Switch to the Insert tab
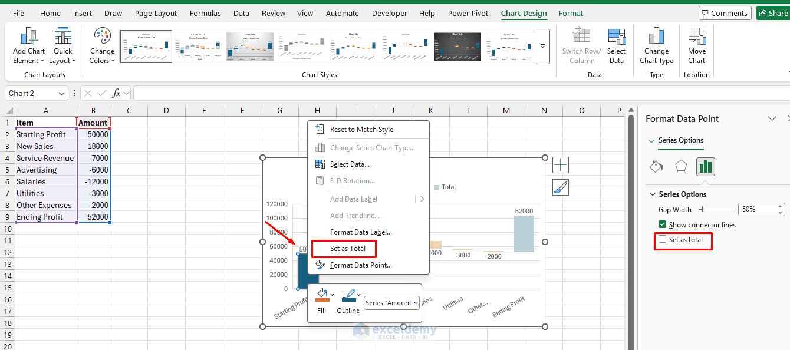Screen dimensions: 790x350 pyautogui.click(x=83, y=13)
